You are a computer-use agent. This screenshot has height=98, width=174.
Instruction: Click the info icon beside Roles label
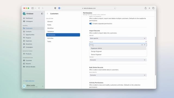[x=146, y=42]
